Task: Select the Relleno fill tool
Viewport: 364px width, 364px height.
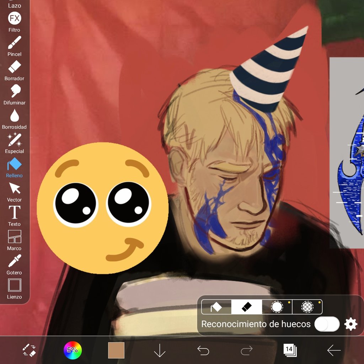Action: pos(14,168)
